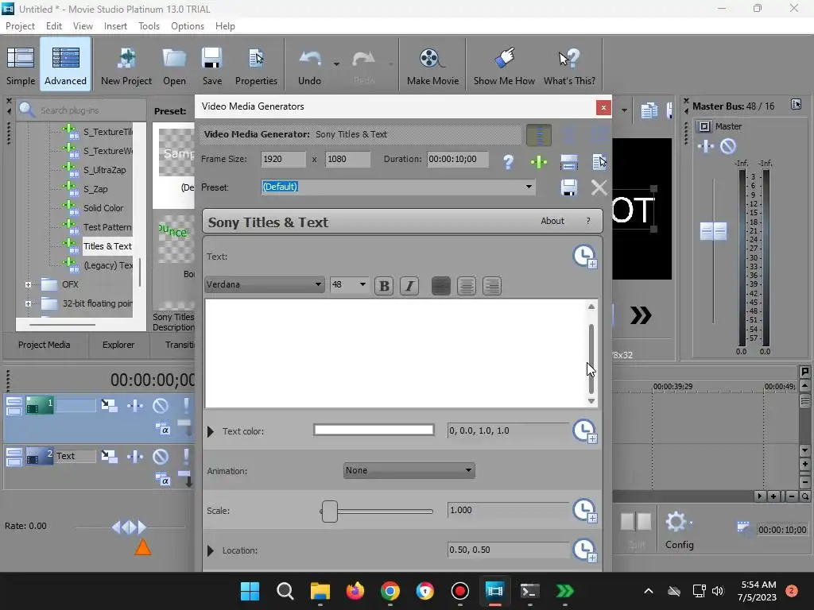Activate What's This help cursor
Viewport: 814px width, 610px height.
569,65
